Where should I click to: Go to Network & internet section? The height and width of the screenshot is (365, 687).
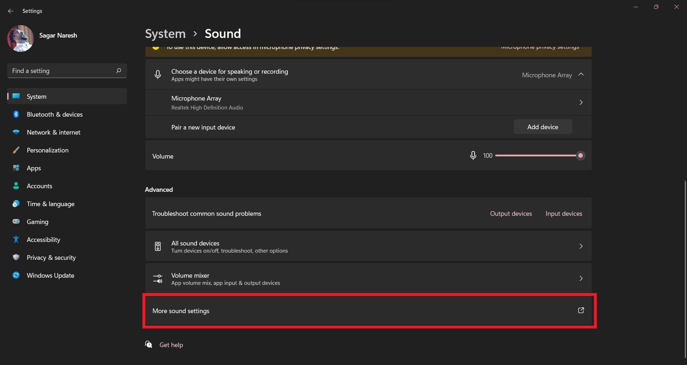click(x=53, y=132)
